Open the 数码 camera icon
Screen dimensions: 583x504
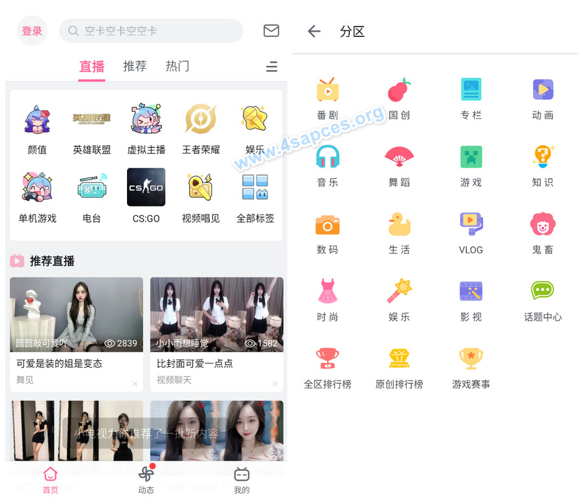(328, 225)
